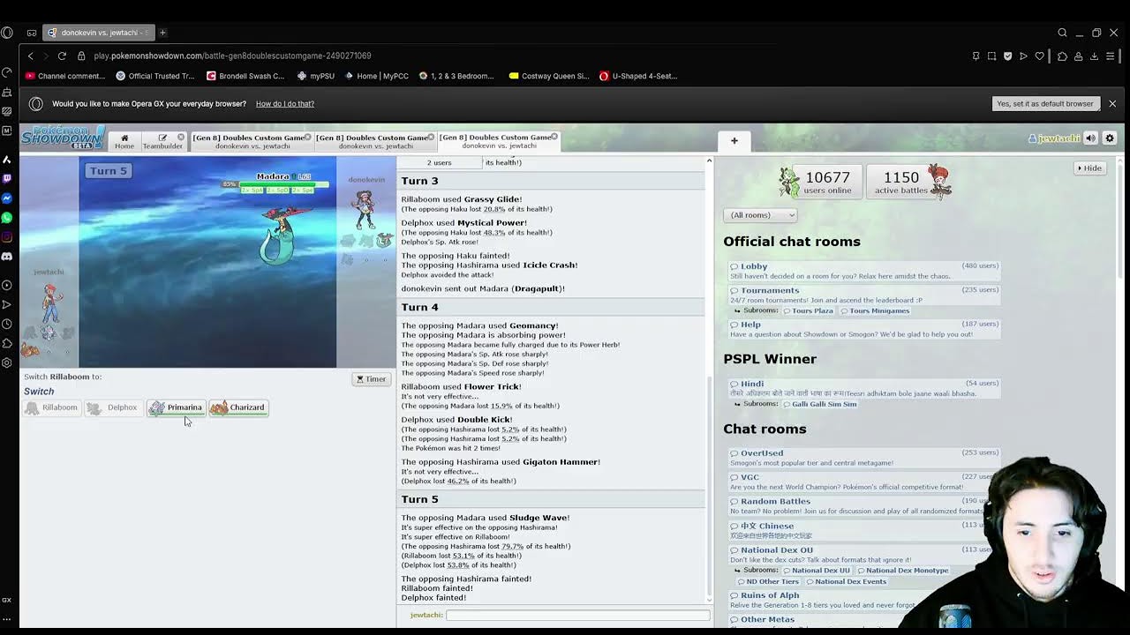Image resolution: width=1130 pixels, height=635 pixels.
Task: Reload the current page
Action: coord(62,56)
